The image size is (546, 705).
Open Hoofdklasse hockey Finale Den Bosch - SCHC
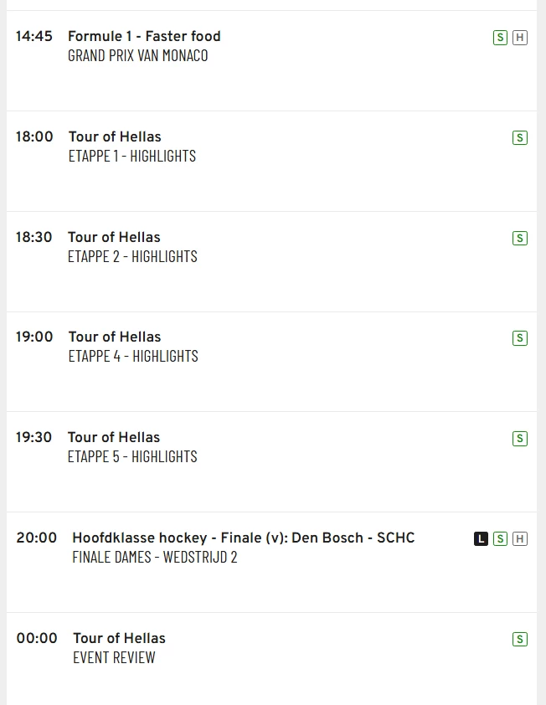pyautogui.click(x=243, y=538)
